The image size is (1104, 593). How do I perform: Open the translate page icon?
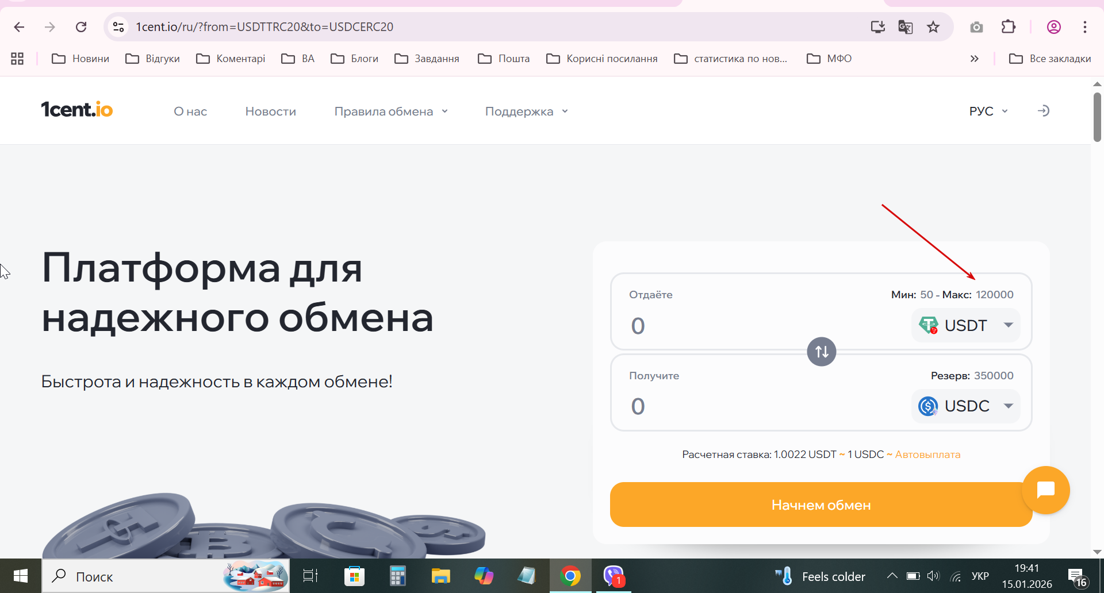tap(906, 27)
